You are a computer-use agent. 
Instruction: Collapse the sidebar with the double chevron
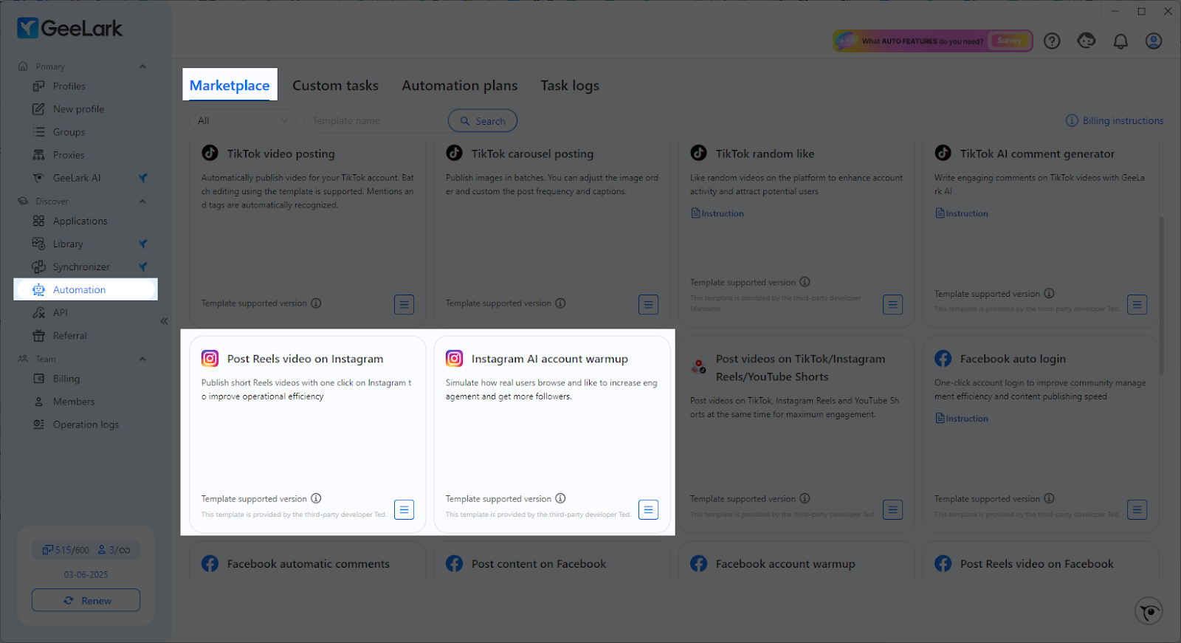[164, 321]
